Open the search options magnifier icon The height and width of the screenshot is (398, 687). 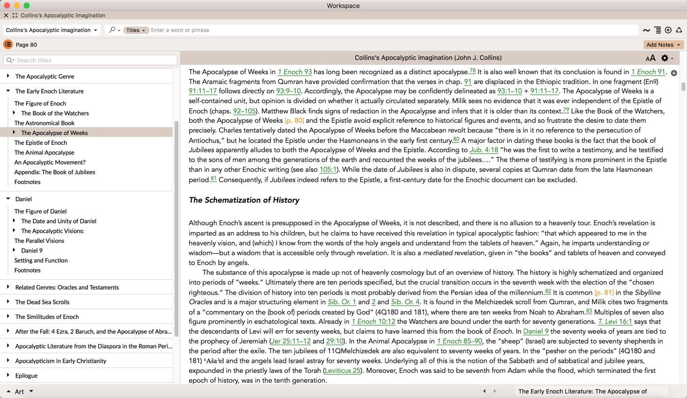114,30
